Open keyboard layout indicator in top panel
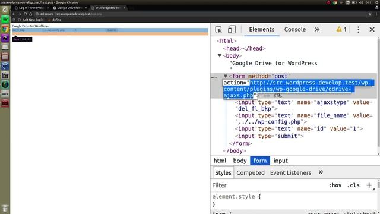 [347, 2]
